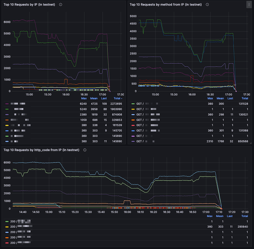
Task: Sort IP legend by Max column
Action: tap(84, 99)
